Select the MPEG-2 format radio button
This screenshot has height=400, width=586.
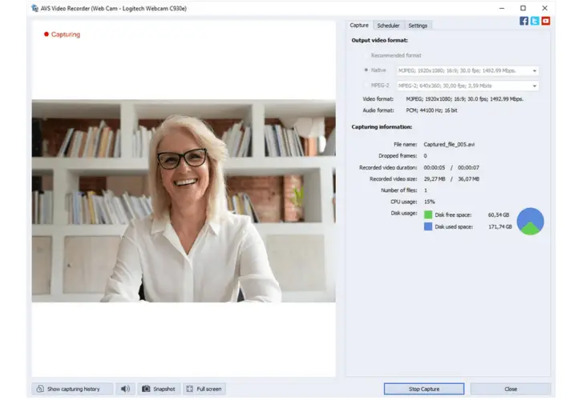click(x=366, y=86)
